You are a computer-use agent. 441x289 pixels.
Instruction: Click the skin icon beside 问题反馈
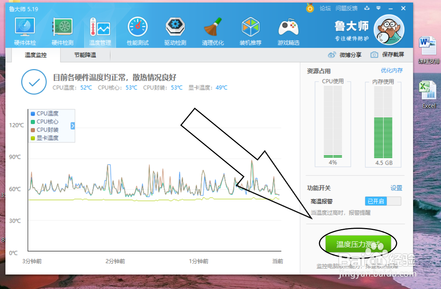tap(367, 8)
